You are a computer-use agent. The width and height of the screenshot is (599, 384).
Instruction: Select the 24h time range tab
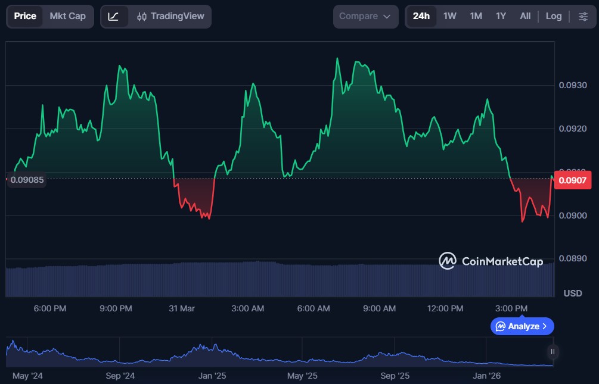(x=421, y=16)
